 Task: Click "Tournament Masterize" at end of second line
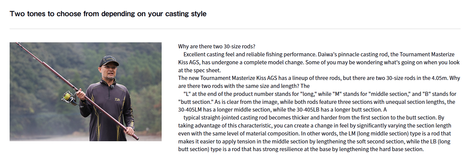tap(427, 54)
